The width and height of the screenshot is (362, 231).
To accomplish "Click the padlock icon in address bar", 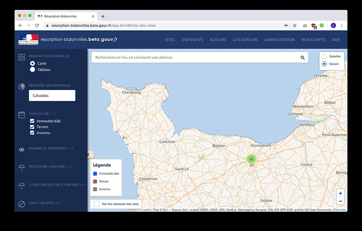I will tap(48, 26).
